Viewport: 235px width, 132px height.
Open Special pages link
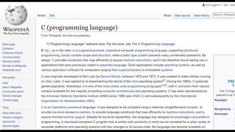pos(11,126)
